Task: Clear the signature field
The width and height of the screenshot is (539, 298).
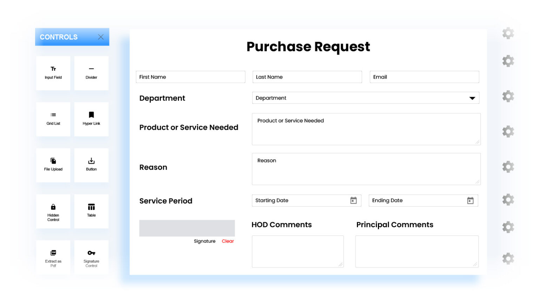Action: [x=228, y=241]
